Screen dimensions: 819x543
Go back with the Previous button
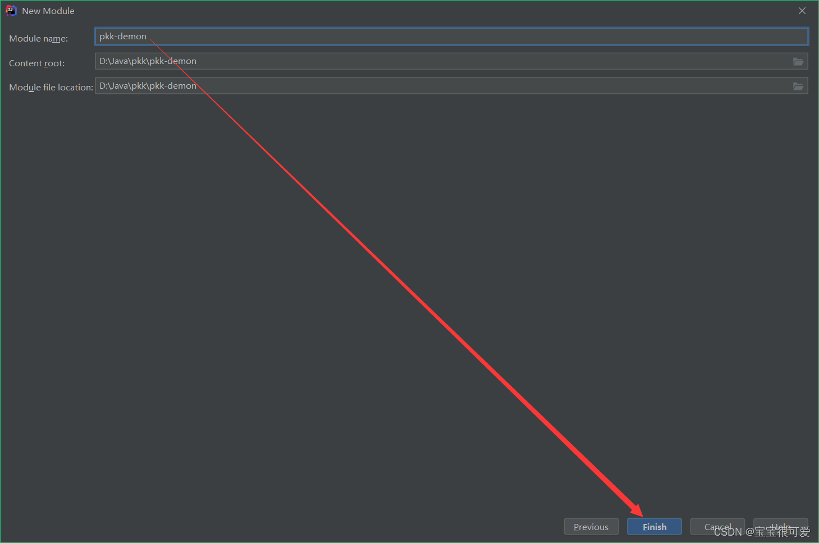(591, 527)
